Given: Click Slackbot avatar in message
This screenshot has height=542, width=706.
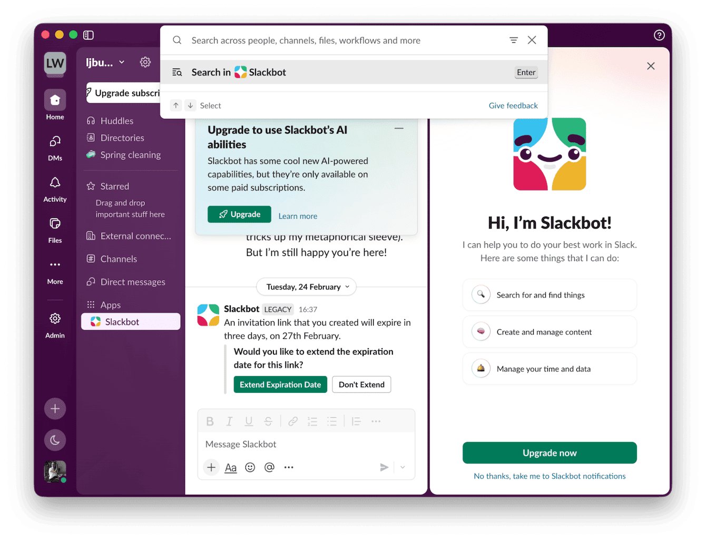Looking at the screenshot, I should coord(208,315).
